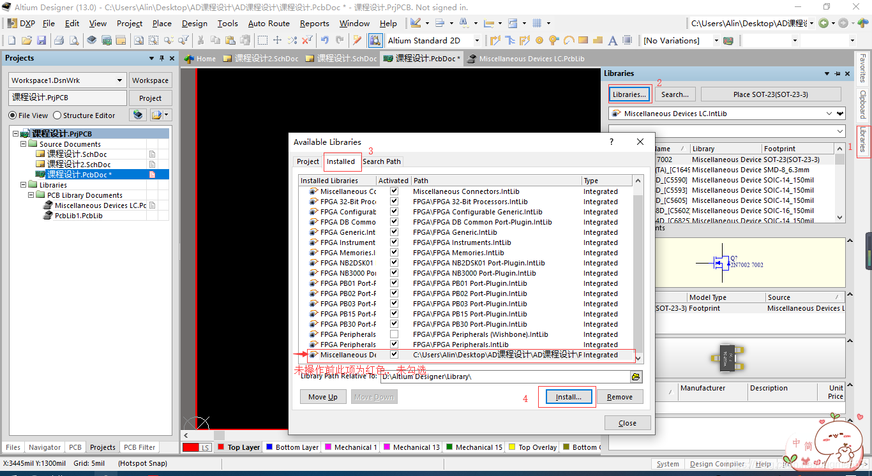
Task: Click the Open document folder icon
Action: (27, 40)
